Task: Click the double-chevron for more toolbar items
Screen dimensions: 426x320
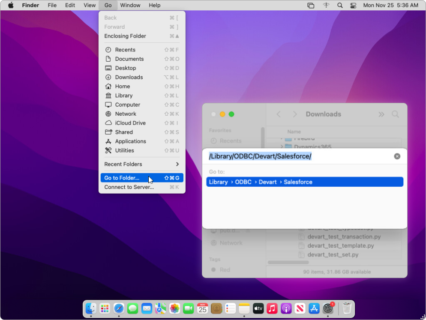Action: (381, 114)
